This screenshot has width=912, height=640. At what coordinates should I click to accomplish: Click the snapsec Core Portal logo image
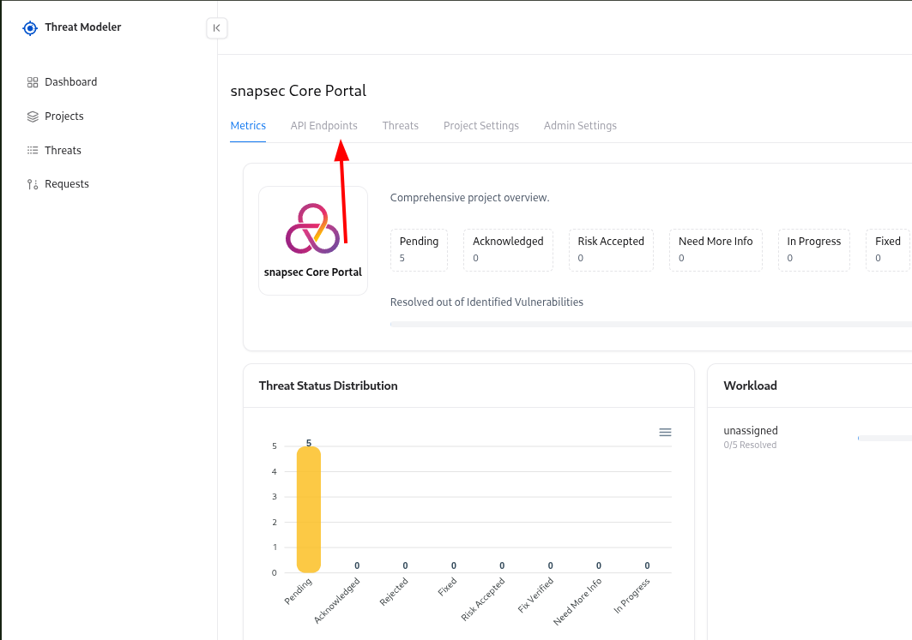click(312, 229)
